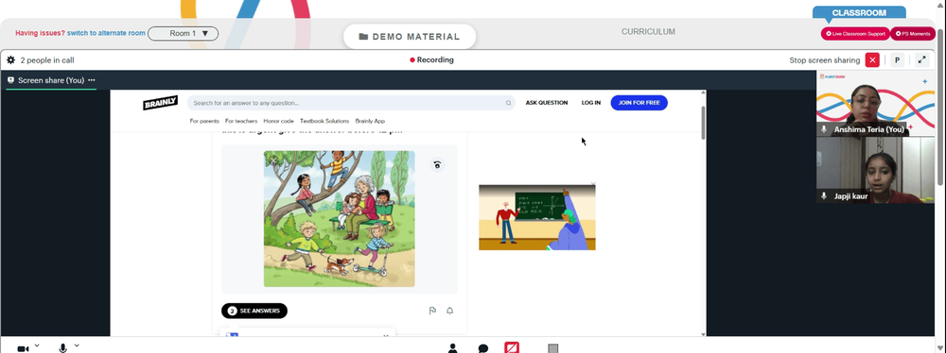
Task: Close the blackboard advertisement
Action: click(x=593, y=184)
